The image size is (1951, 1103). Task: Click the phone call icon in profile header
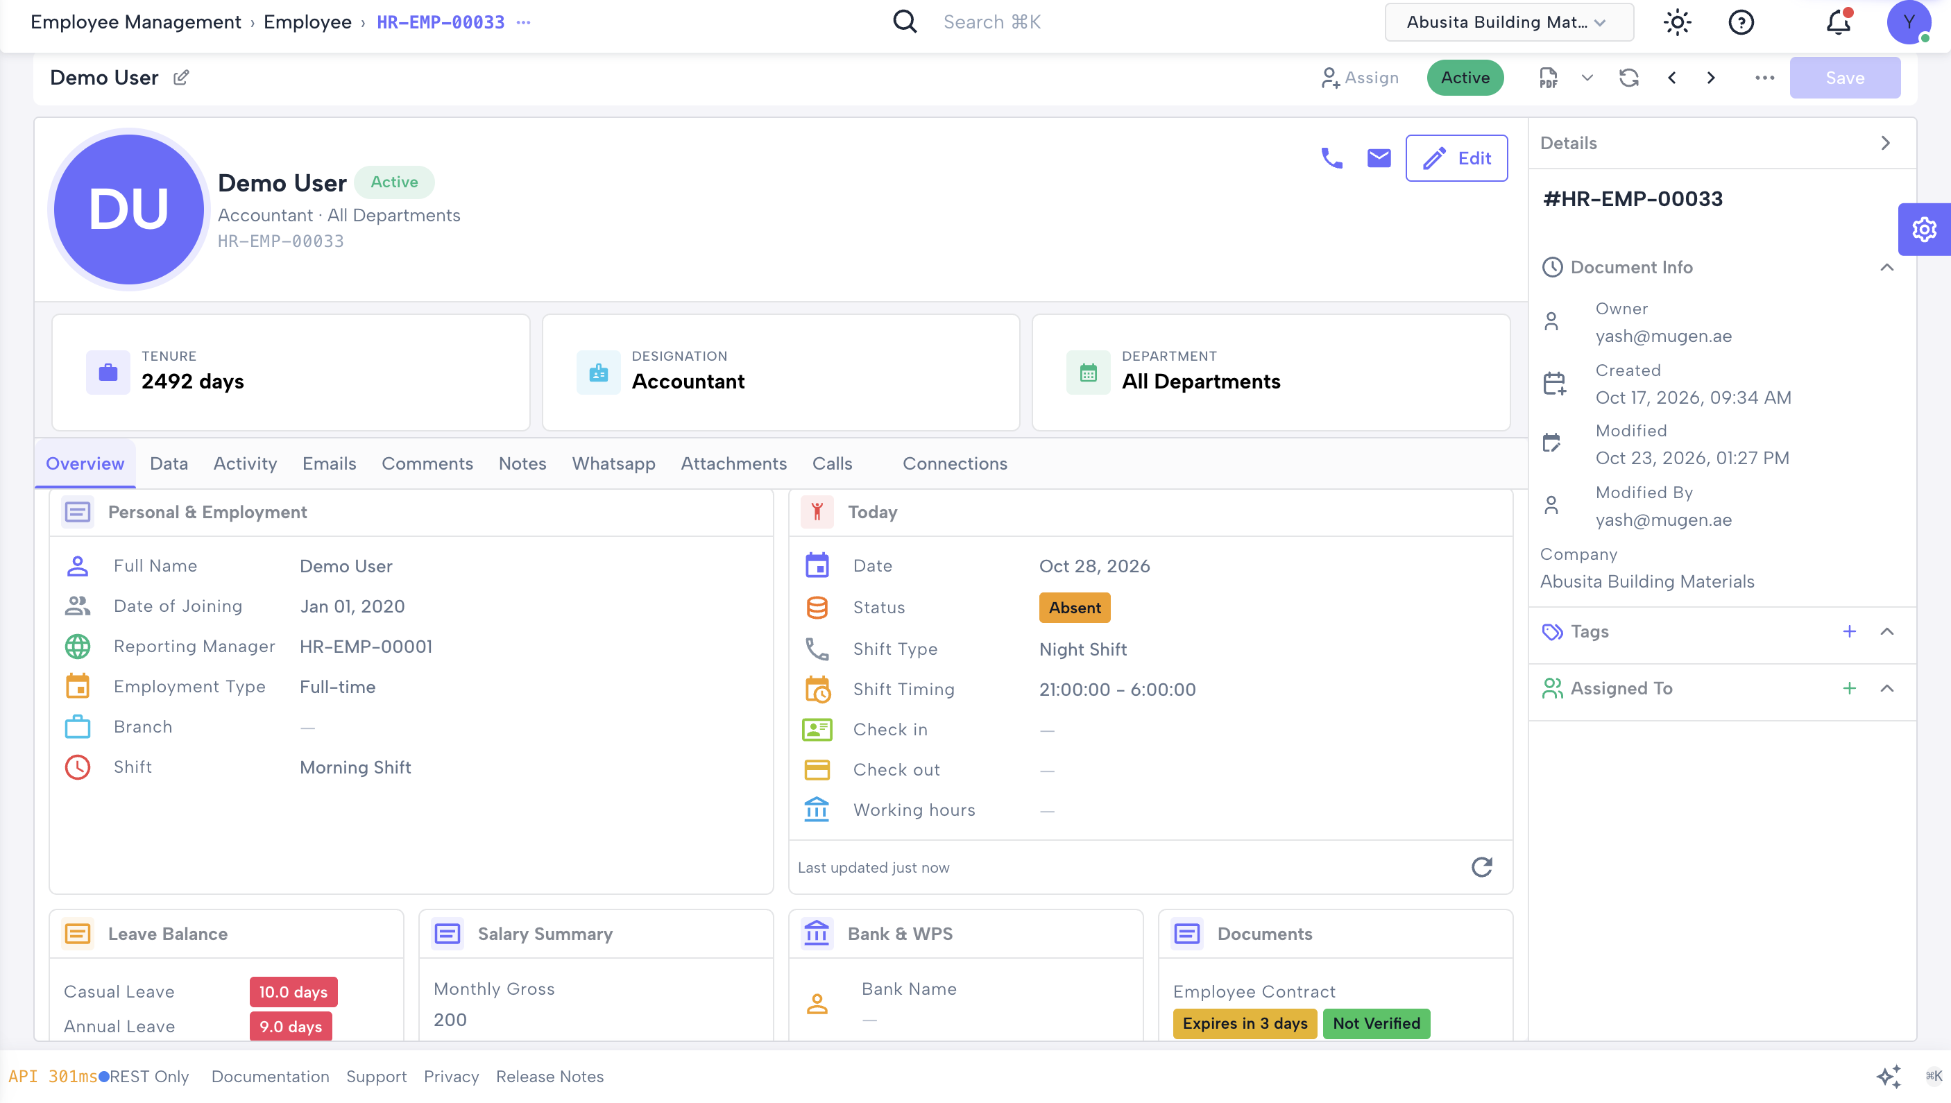1331,157
